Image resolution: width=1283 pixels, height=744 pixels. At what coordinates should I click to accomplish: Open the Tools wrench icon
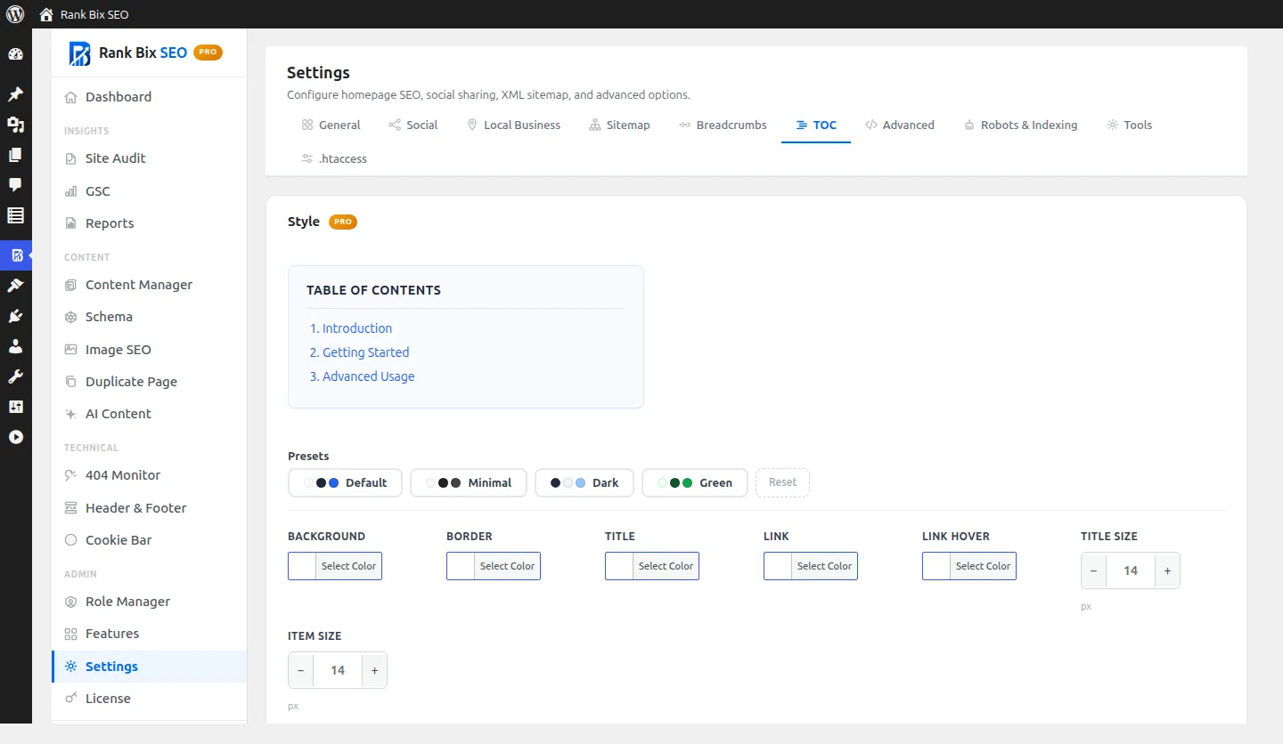(x=15, y=376)
